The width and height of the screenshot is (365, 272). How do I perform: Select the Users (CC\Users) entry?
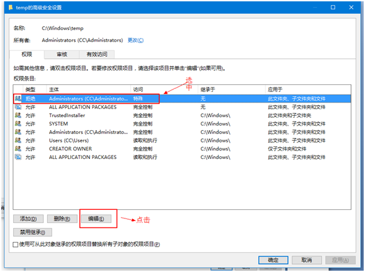[x=69, y=141]
